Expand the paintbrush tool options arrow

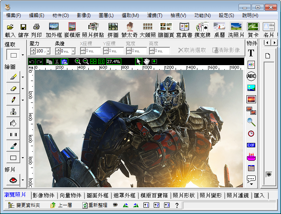tap(23, 77)
